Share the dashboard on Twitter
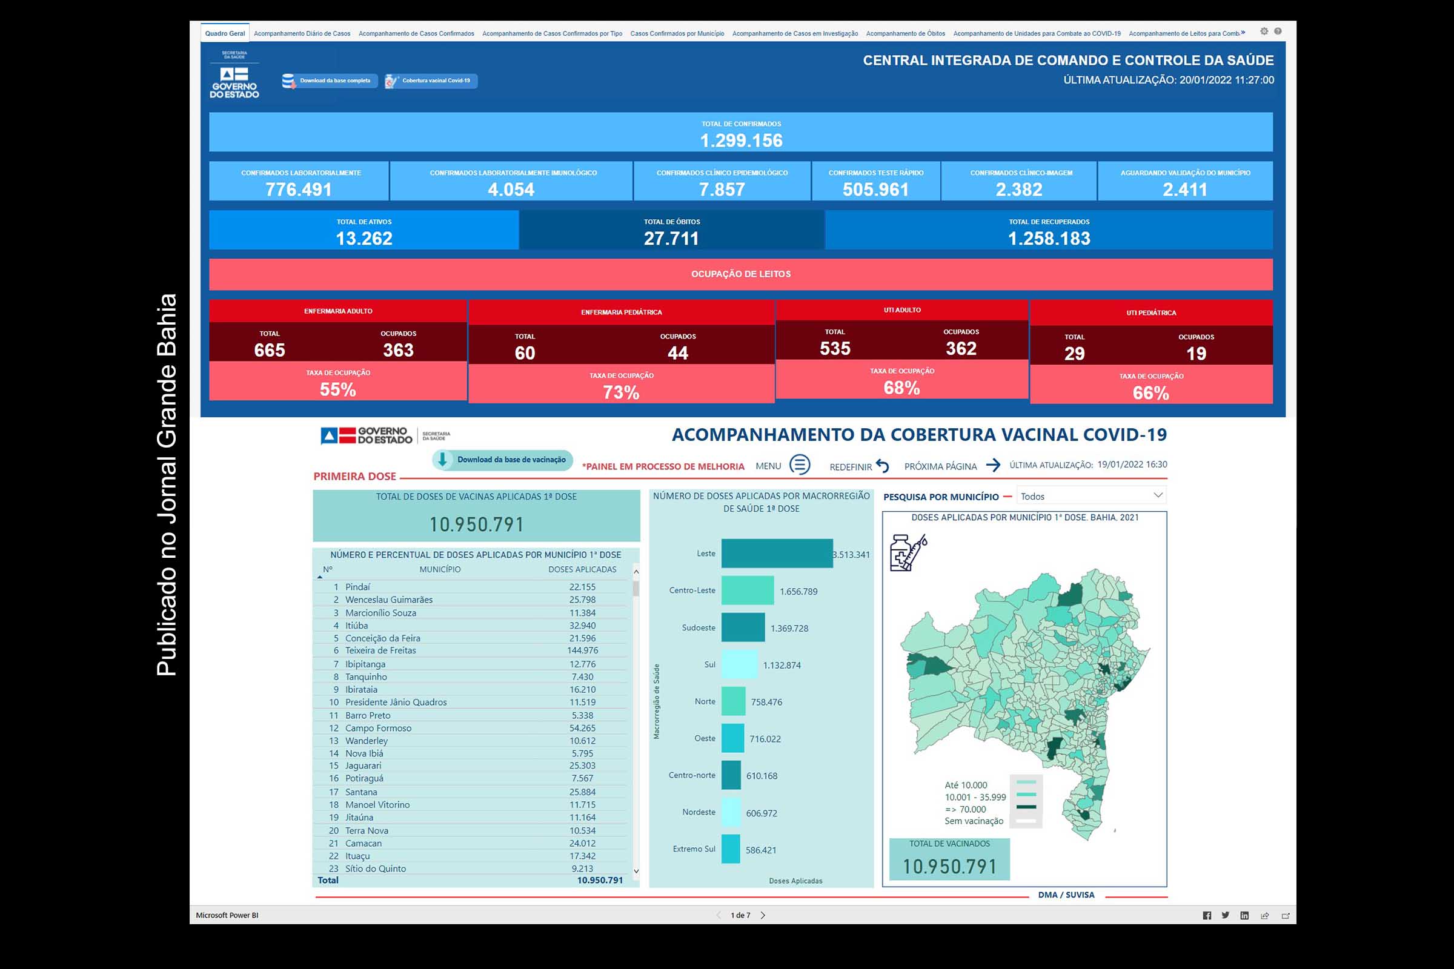Screen dimensions: 1454x969 (x=1226, y=916)
